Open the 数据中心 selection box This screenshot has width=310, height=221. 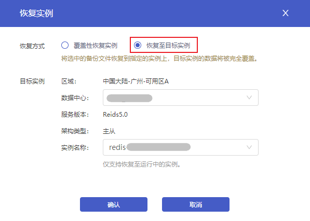coord(181,98)
